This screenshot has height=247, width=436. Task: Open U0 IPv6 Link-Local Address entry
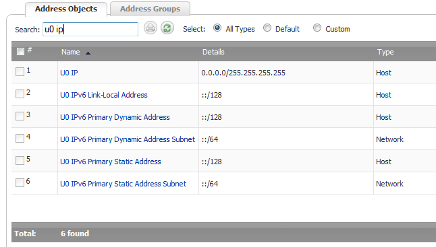tap(104, 95)
